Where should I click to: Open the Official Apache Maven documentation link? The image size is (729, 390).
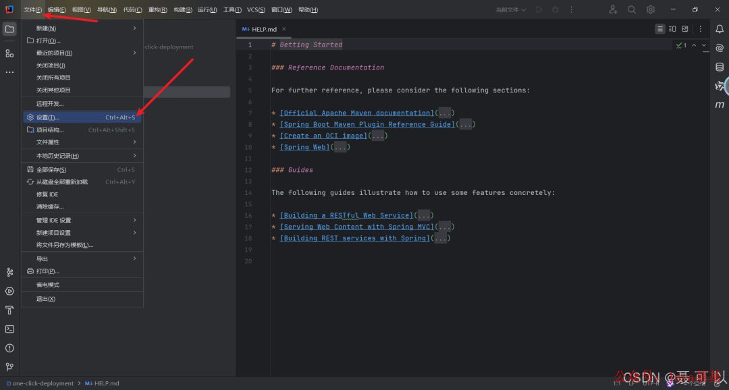point(356,113)
